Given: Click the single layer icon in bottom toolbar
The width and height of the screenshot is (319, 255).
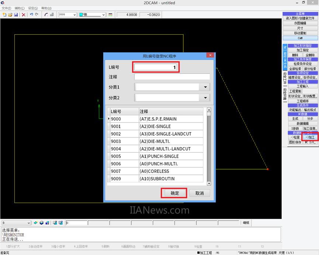Looking at the screenshot, I should click(x=36, y=223).
